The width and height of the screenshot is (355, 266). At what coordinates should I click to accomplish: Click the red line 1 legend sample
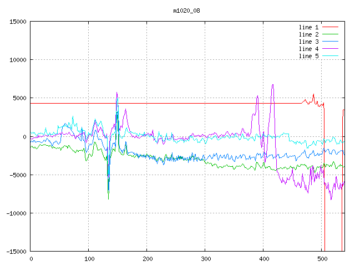330,27
